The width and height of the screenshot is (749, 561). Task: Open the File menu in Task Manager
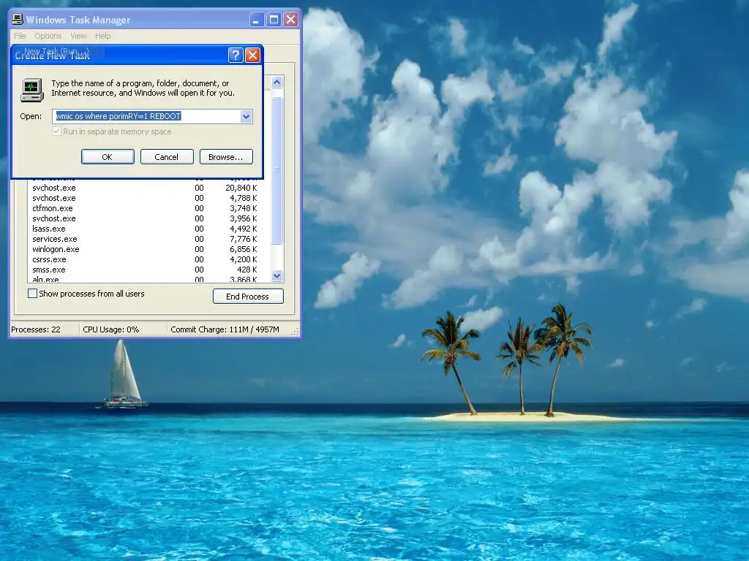coord(20,36)
